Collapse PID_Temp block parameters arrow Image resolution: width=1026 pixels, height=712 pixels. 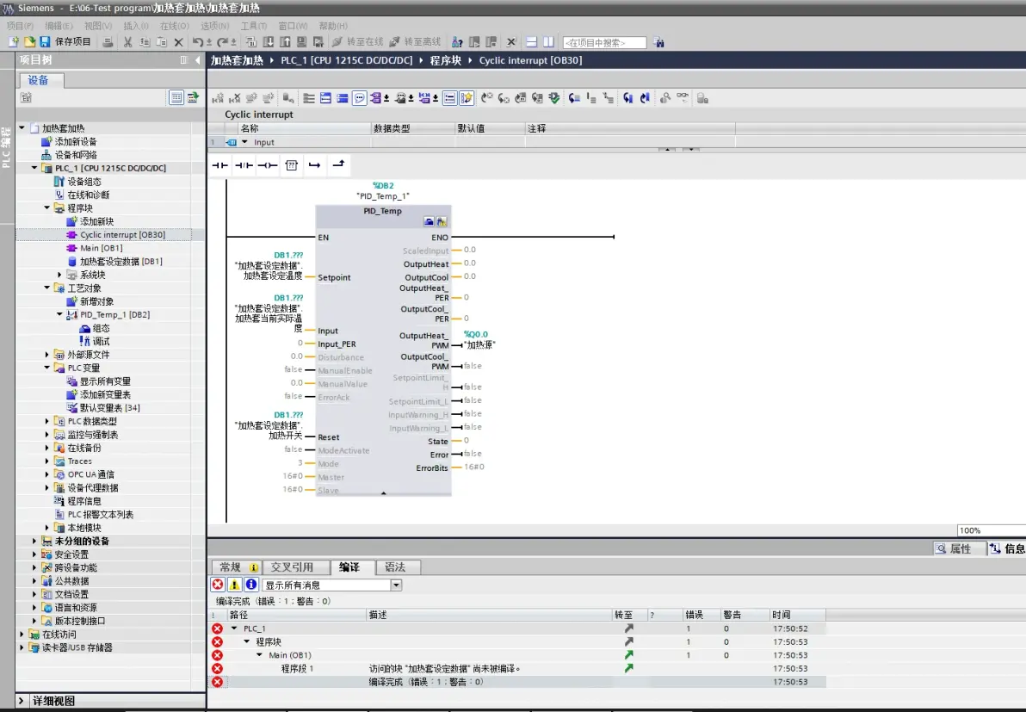click(x=383, y=492)
